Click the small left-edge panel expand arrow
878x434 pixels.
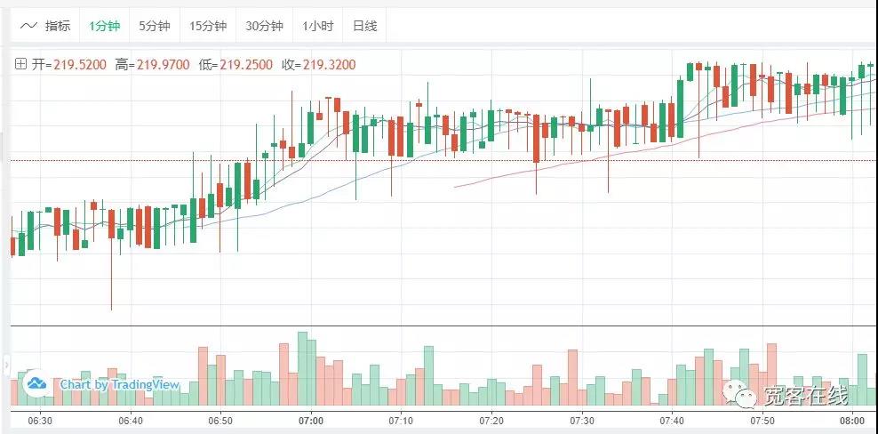6,365
